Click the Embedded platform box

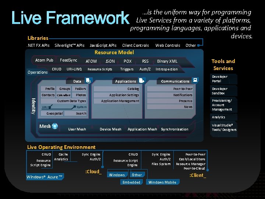pyautogui.click(x=131, y=182)
